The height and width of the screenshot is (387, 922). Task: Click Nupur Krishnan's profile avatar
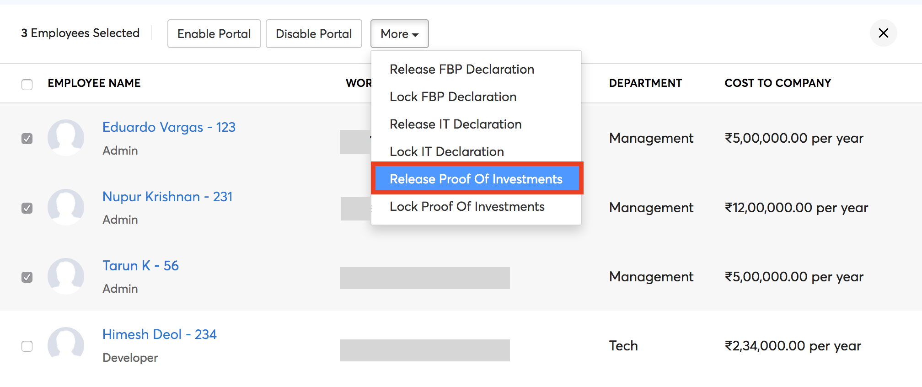tap(66, 207)
